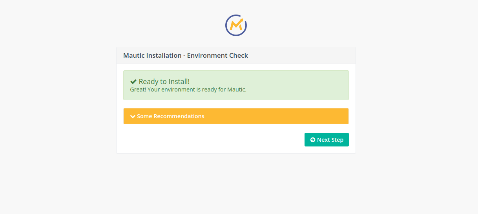This screenshot has width=478, height=214.
Task: Click the green checkmark beside Ready to Install
Action: tap(133, 82)
